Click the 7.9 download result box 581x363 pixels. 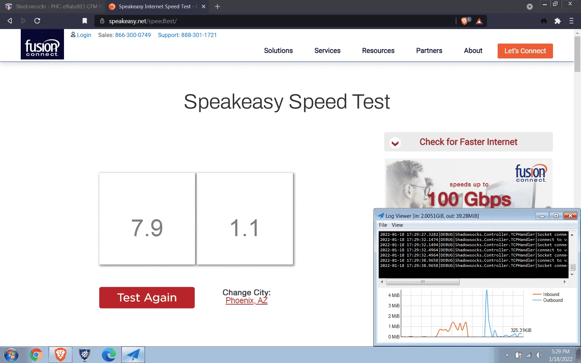click(147, 219)
